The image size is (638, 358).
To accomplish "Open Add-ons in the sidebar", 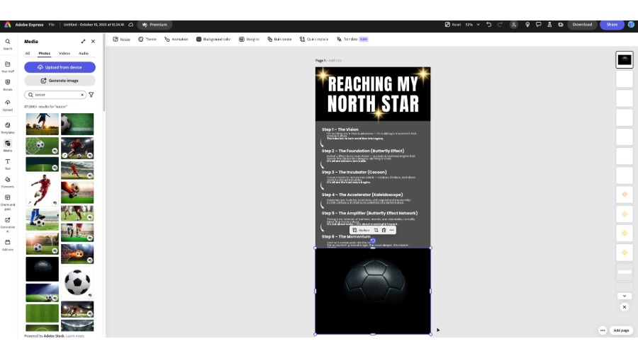I will click(7, 245).
